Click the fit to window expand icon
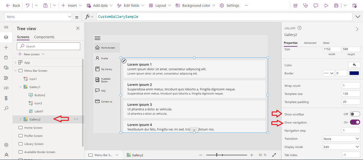 274,155
